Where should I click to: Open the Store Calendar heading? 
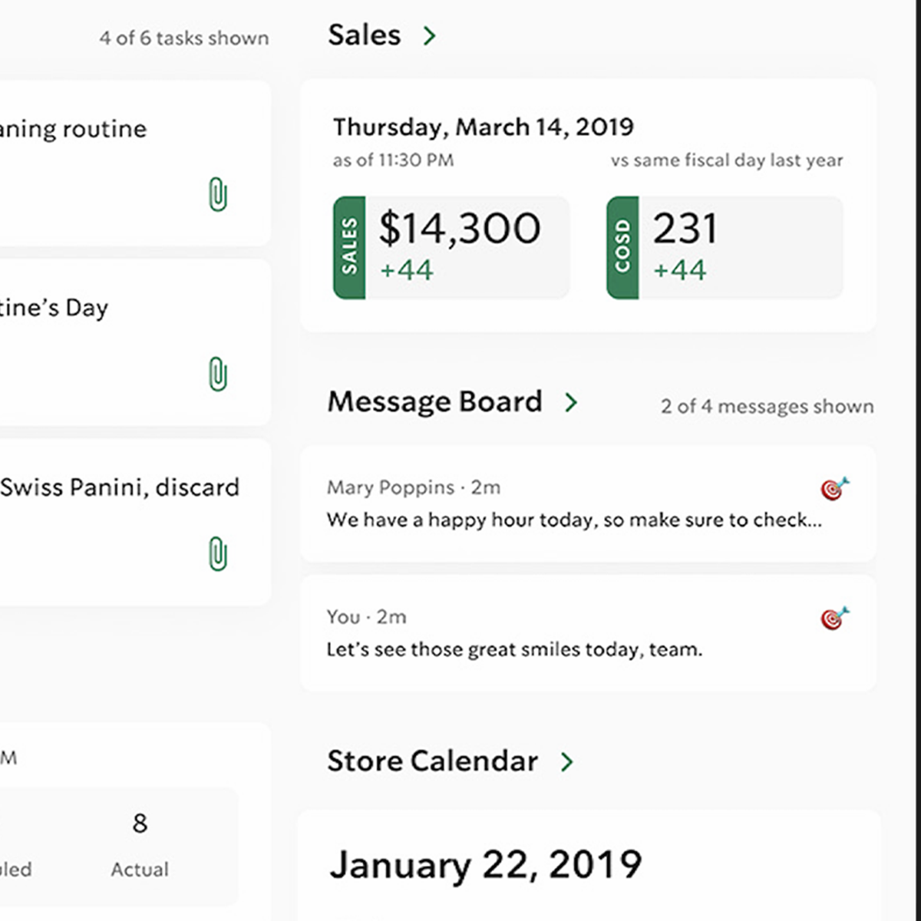click(x=432, y=761)
